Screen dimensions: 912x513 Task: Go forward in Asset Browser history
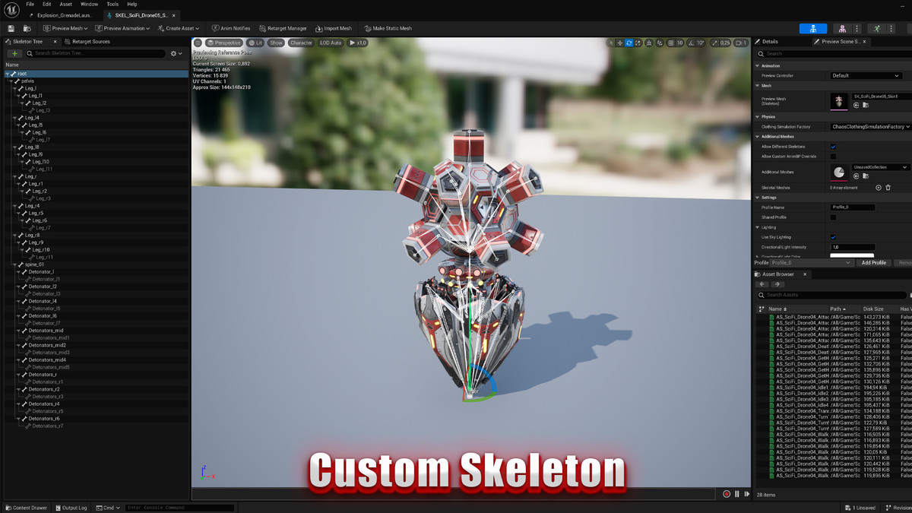click(777, 284)
